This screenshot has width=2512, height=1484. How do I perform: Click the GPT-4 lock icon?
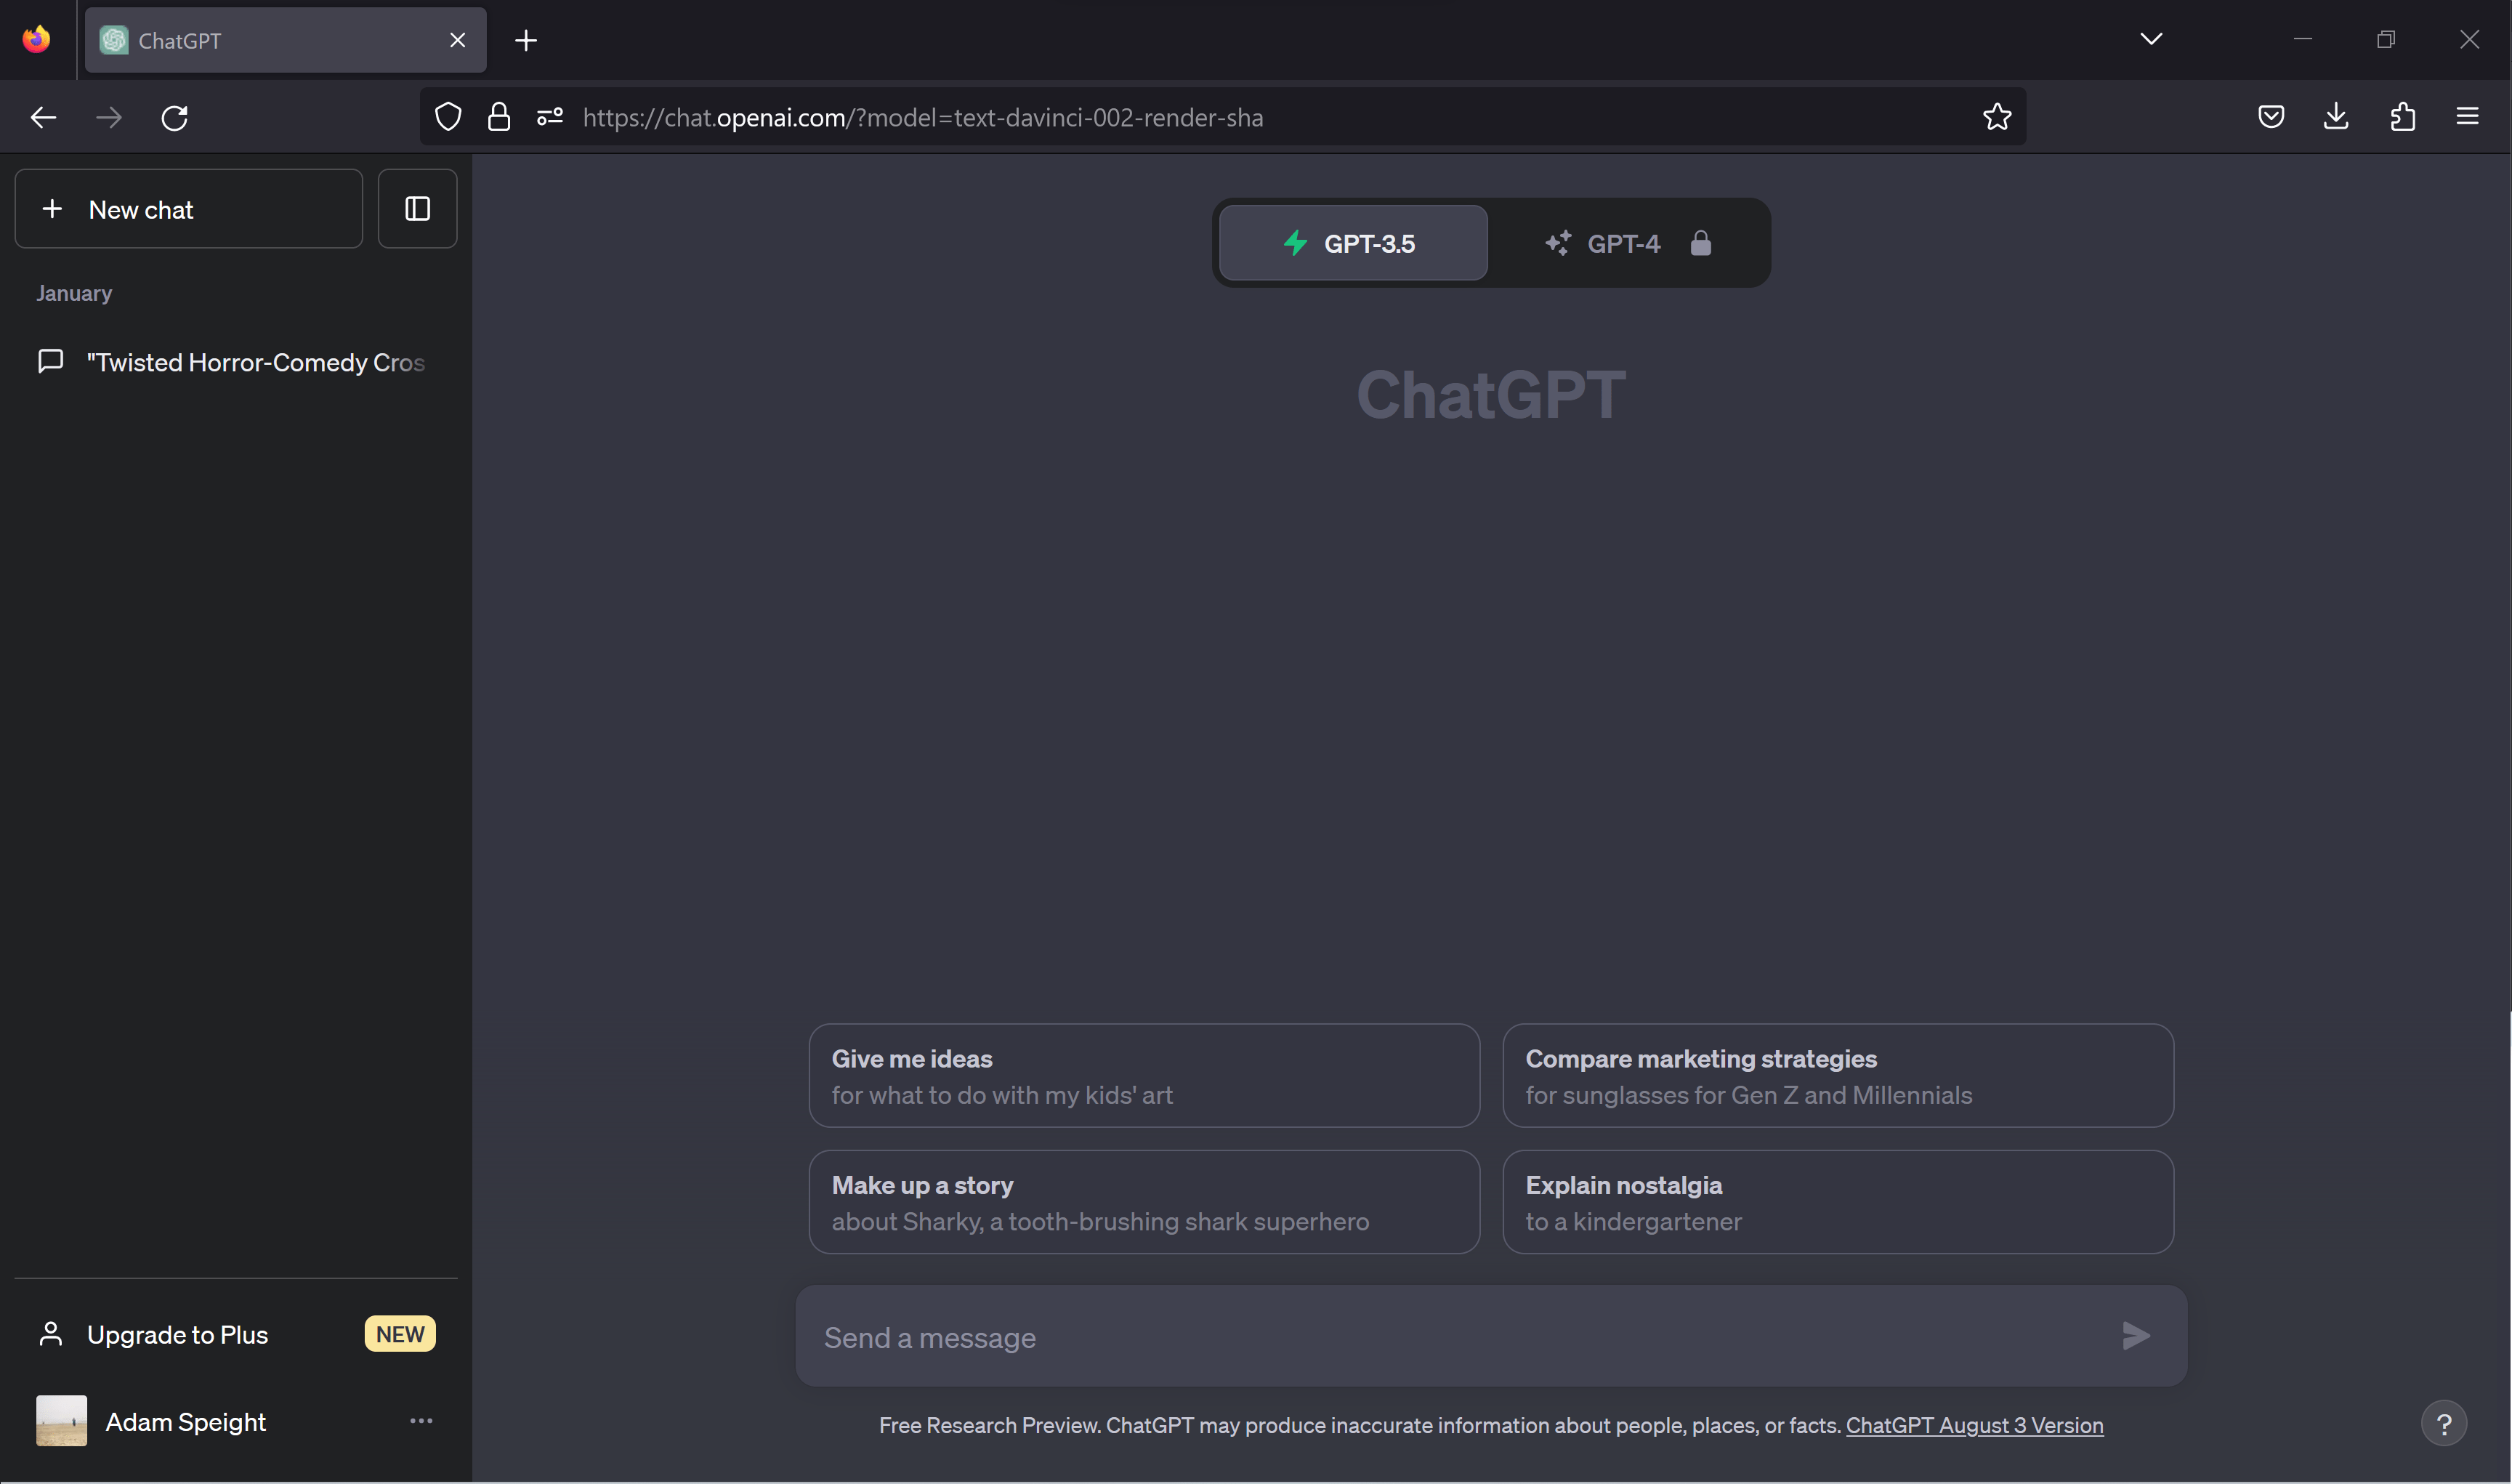(x=1700, y=243)
